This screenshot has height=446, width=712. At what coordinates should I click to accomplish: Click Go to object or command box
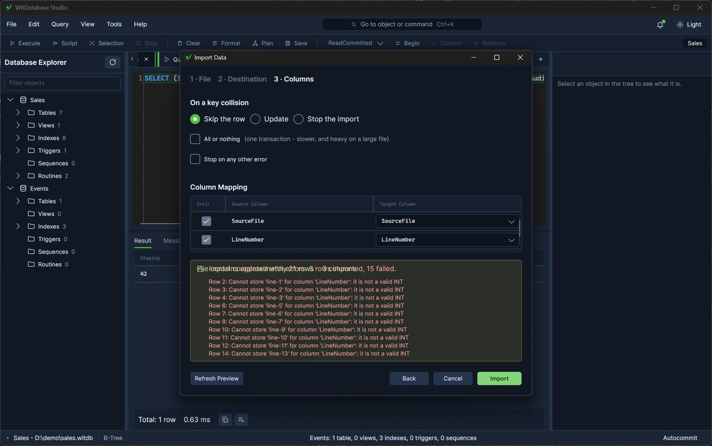(x=402, y=24)
